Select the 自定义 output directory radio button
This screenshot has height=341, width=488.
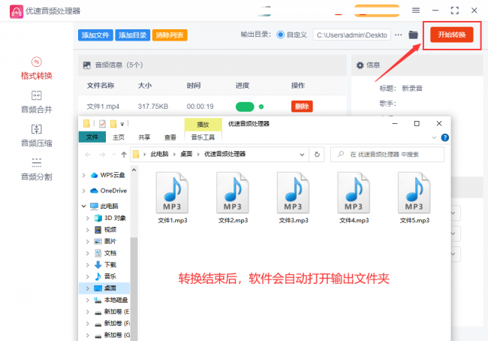pyautogui.click(x=280, y=35)
